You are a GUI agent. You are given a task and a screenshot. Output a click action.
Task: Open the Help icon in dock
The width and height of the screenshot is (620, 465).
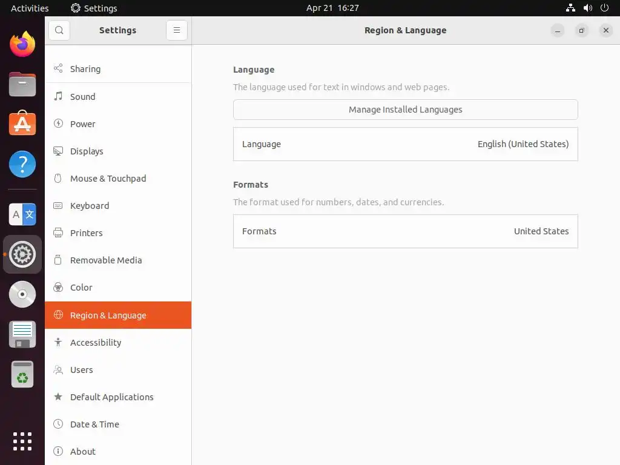point(22,164)
